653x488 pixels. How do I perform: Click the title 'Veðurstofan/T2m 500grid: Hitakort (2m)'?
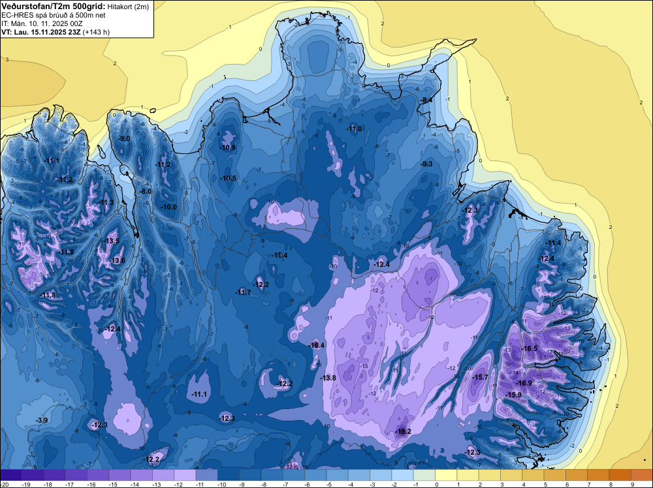coord(75,7)
